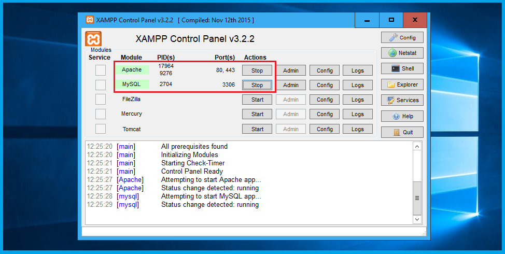The image size is (505, 254).
Task: Launch the Shell terminal button
Action: pyautogui.click(x=402, y=68)
